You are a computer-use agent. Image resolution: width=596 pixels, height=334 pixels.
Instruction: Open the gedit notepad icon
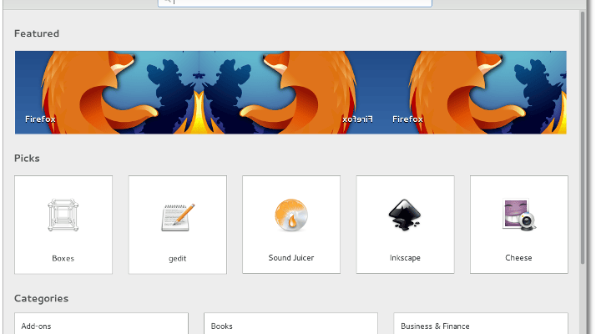point(178,217)
